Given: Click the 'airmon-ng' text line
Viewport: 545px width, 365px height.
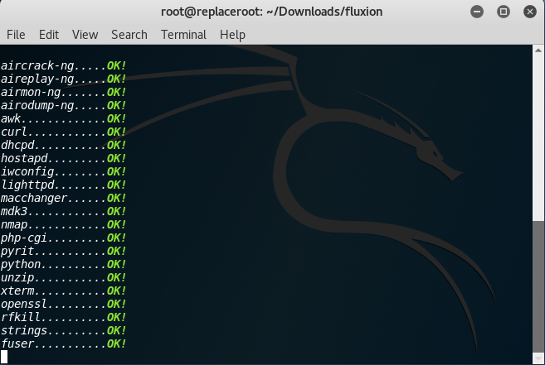Looking at the screenshot, I should click(x=63, y=92).
